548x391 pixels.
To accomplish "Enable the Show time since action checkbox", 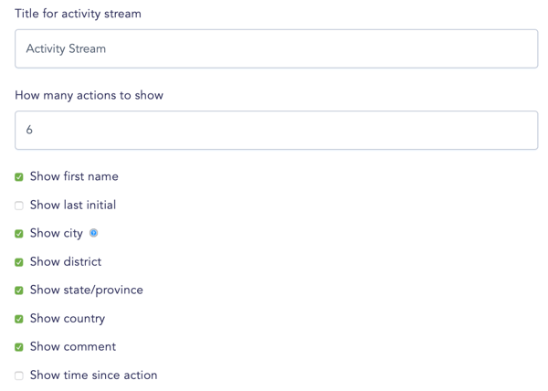I will click(x=19, y=375).
